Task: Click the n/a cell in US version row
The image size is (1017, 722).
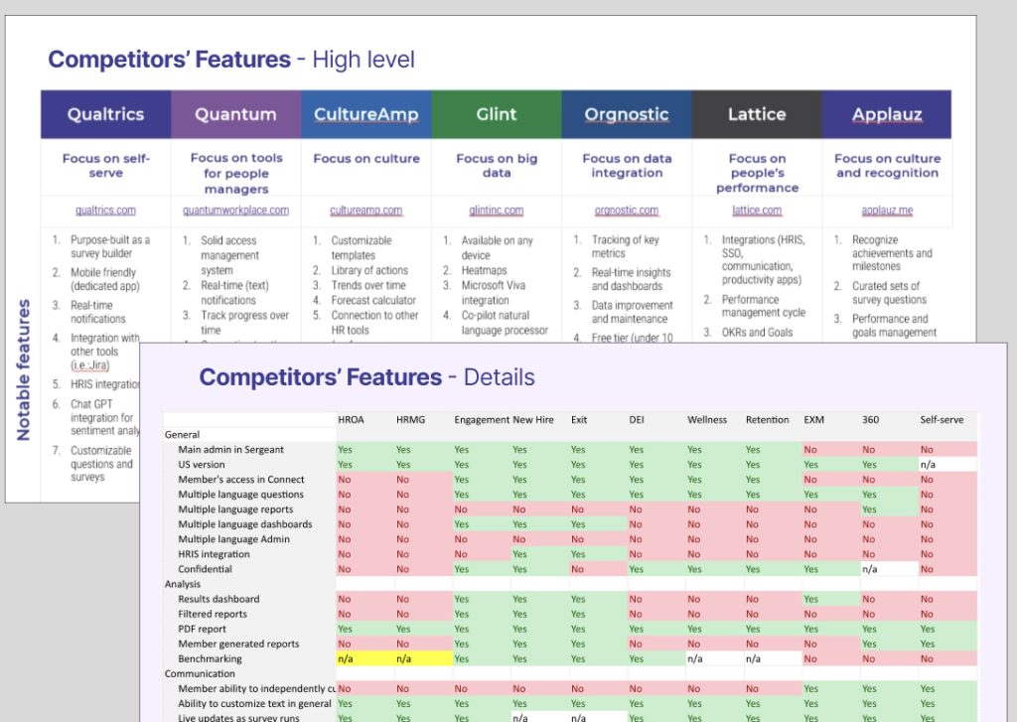Action: (x=947, y=465)
